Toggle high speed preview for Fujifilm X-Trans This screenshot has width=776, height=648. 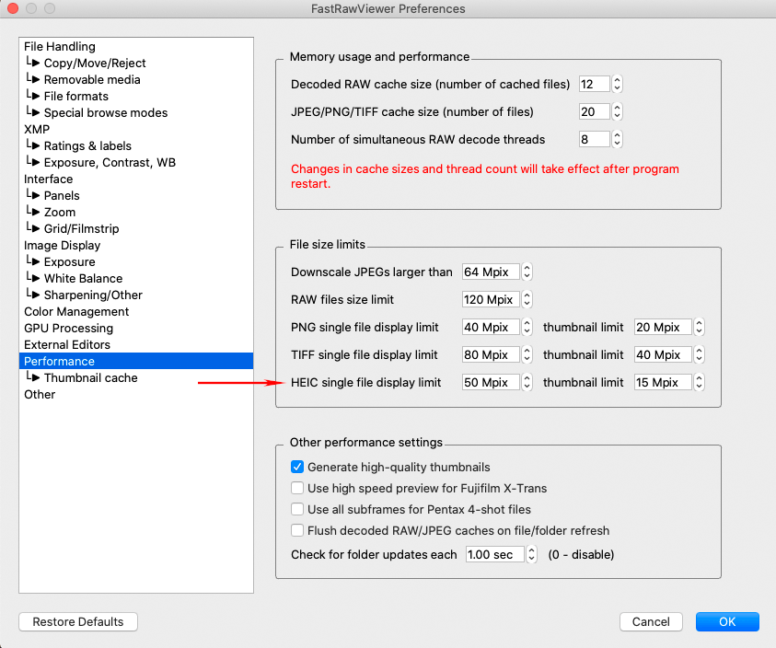297,489
